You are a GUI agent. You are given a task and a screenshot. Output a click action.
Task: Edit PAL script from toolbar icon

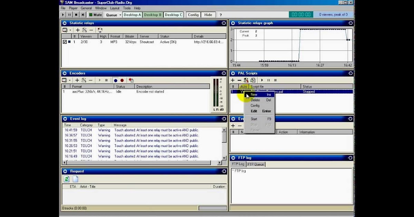pos(253,80)
